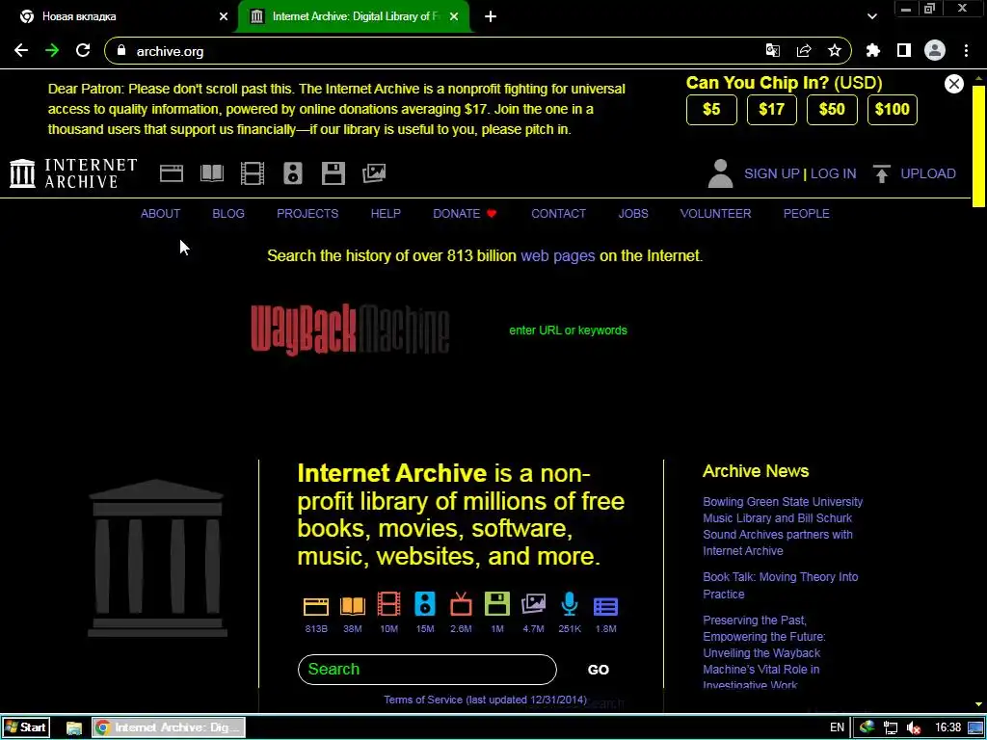
Task: Open the Images icon in top navigation
Action: point(374,173)
